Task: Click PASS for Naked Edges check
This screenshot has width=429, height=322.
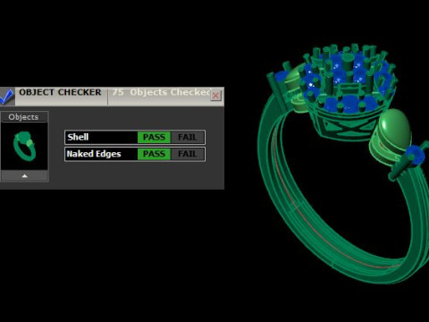Action: pyautogui.click(x=154, y=154)
